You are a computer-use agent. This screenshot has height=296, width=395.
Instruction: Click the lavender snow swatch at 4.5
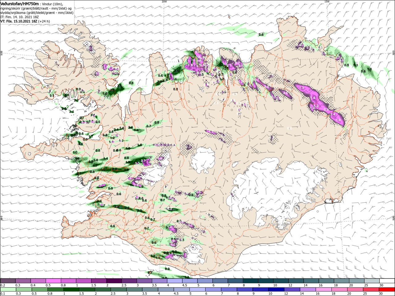tap(190, 281)
